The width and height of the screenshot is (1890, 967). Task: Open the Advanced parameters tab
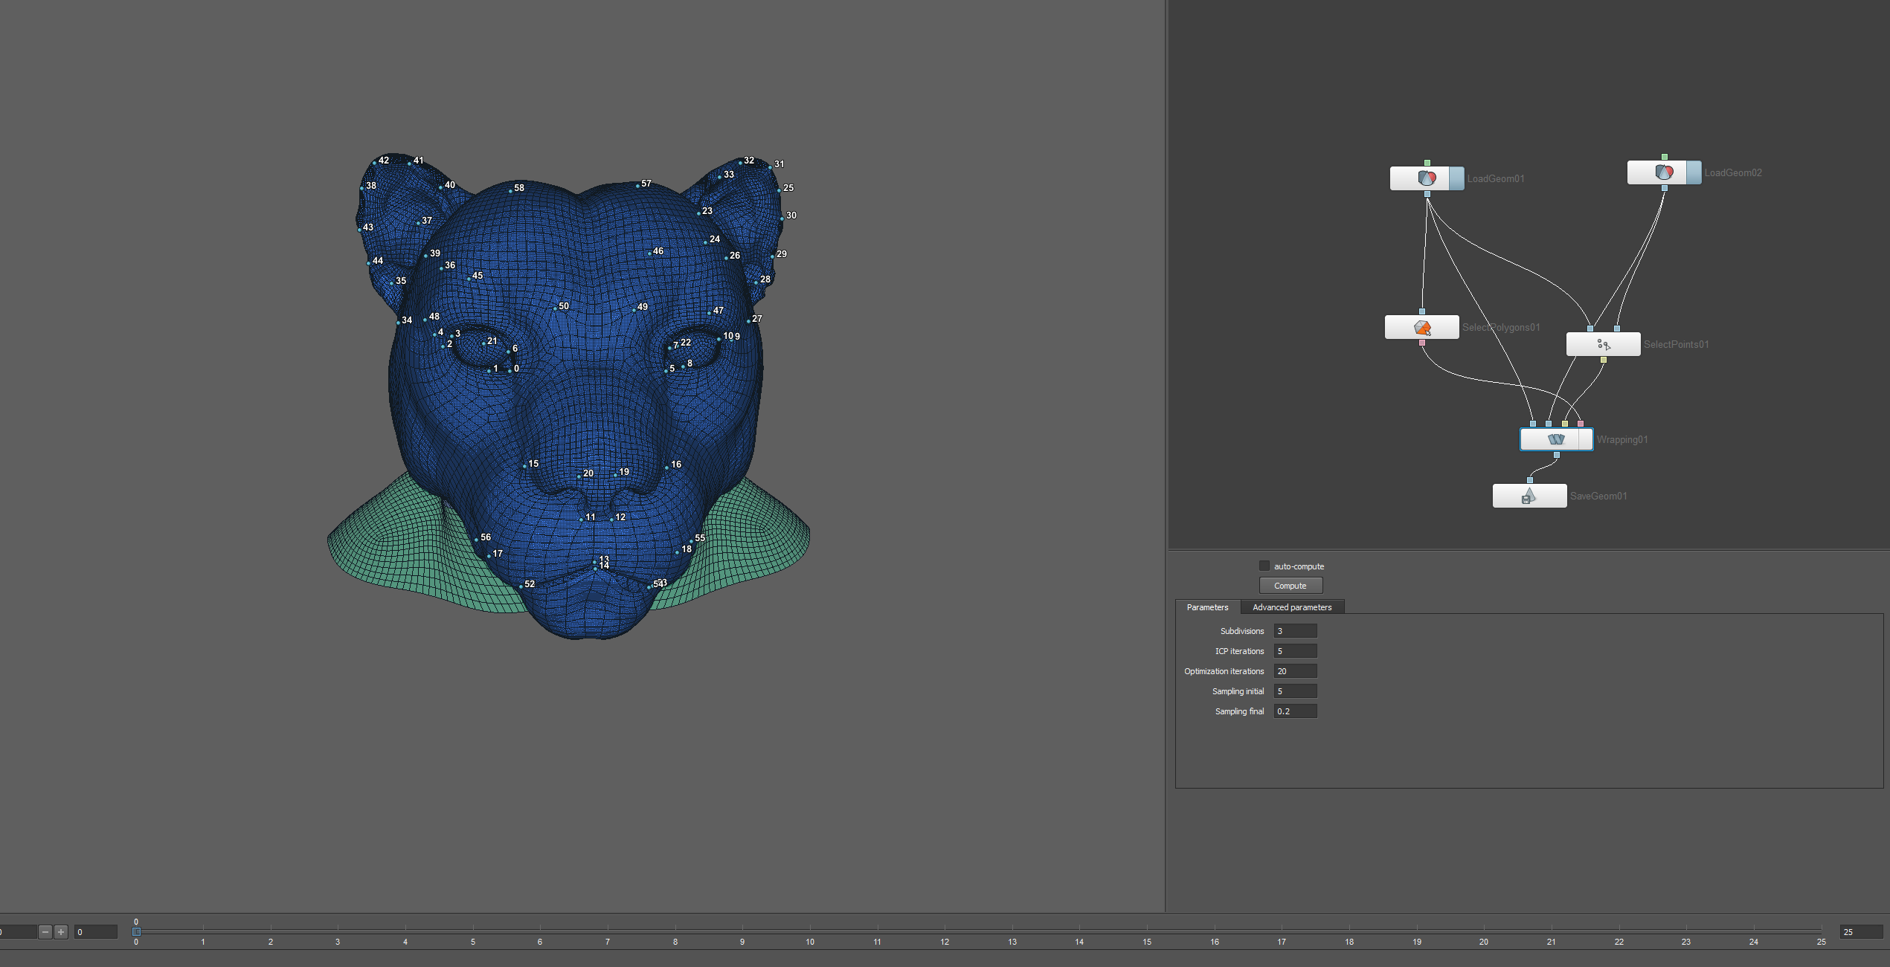point(1292,607)
